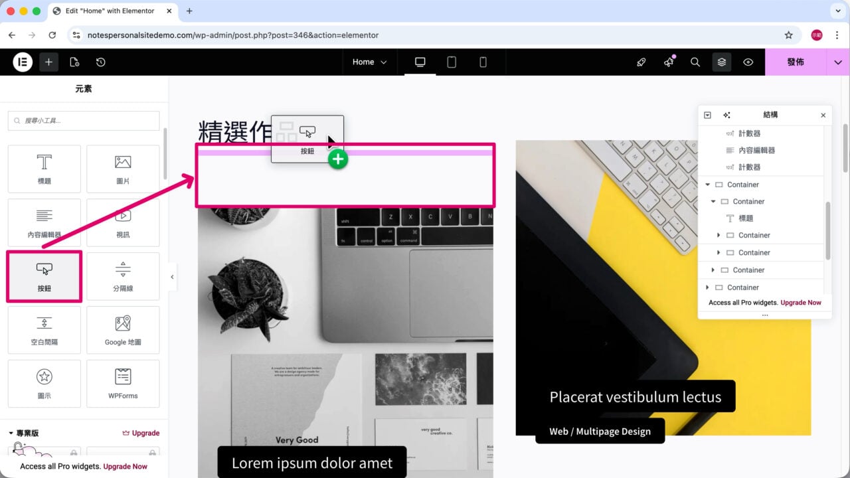This screenshot has height=478, width=850.
Task: Click the 搜尋小工具 search field
Action: (x=84, y=121)
